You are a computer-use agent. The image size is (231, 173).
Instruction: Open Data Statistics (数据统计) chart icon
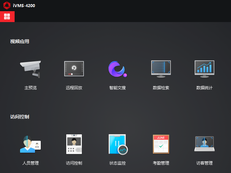coord(205,69)
